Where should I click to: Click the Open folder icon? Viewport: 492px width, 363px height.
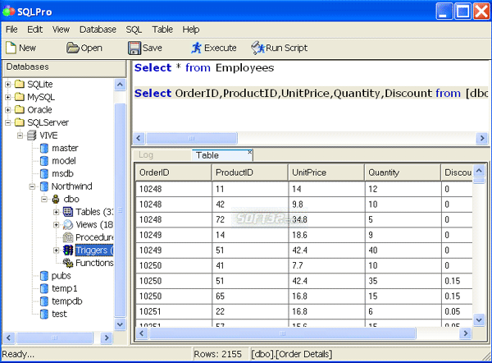point(72,48)
